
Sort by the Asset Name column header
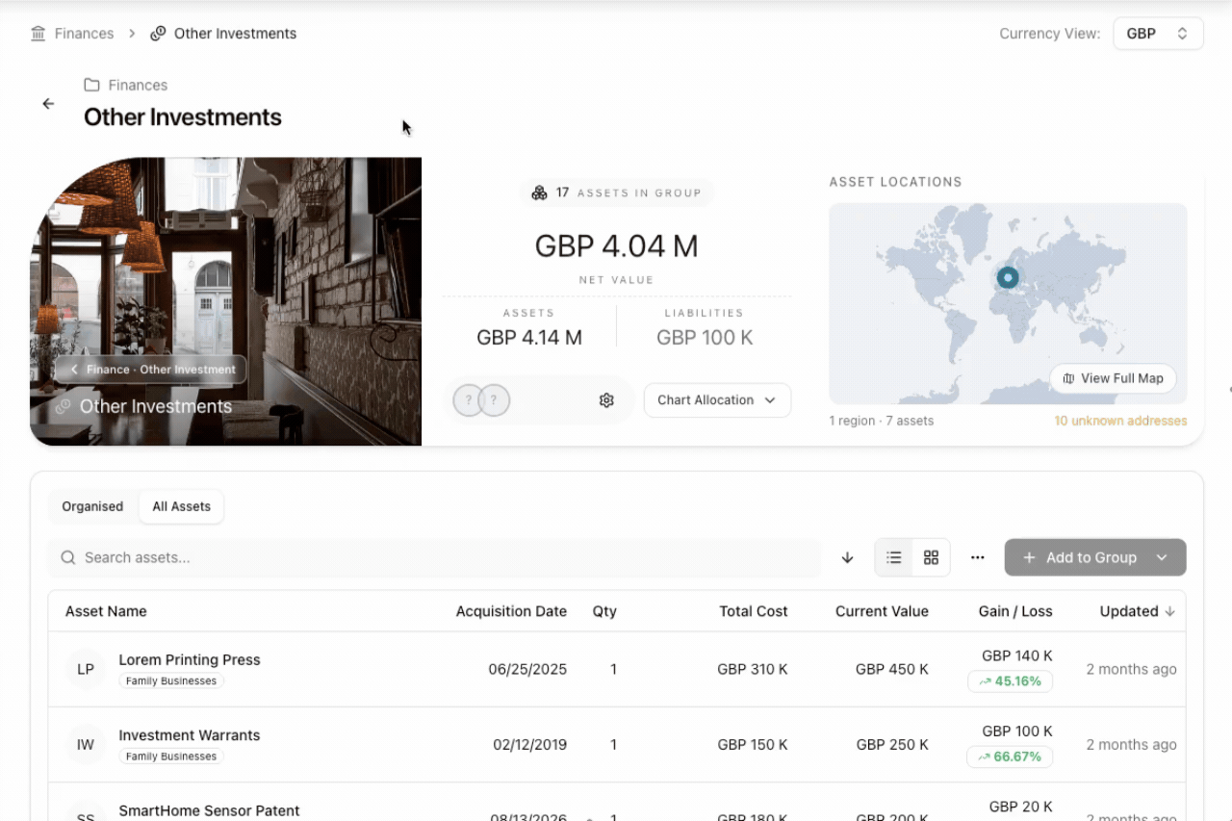click(106, 611)
